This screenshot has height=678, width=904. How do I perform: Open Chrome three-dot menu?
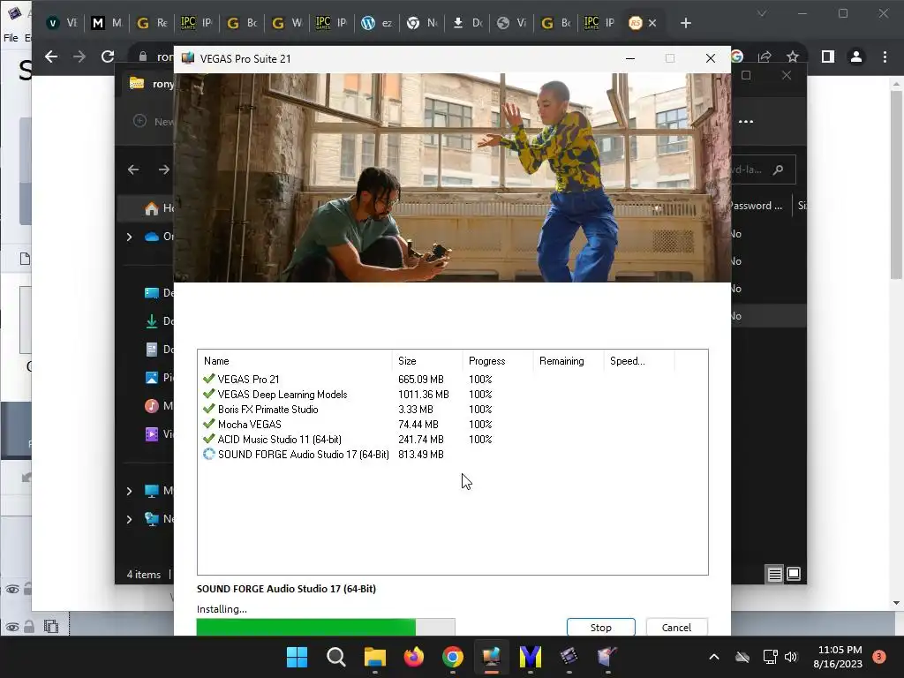tap(885, 56)
